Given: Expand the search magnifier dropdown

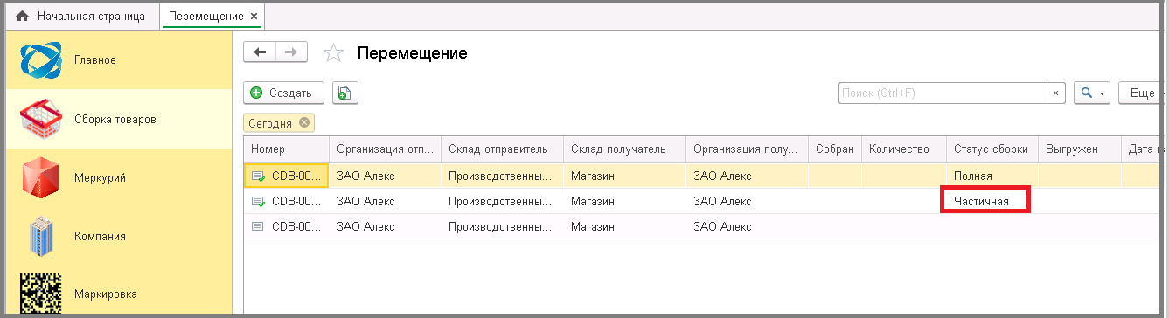Looking at the screenshot, I should tap(1090, 93).
